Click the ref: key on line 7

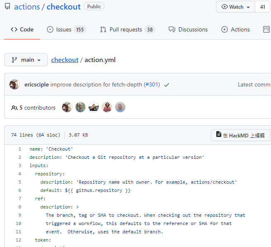(x=40, y=199)
